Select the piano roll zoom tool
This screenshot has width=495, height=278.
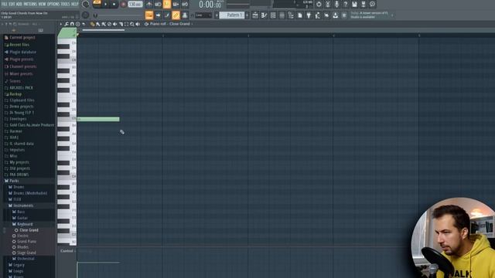132,24
